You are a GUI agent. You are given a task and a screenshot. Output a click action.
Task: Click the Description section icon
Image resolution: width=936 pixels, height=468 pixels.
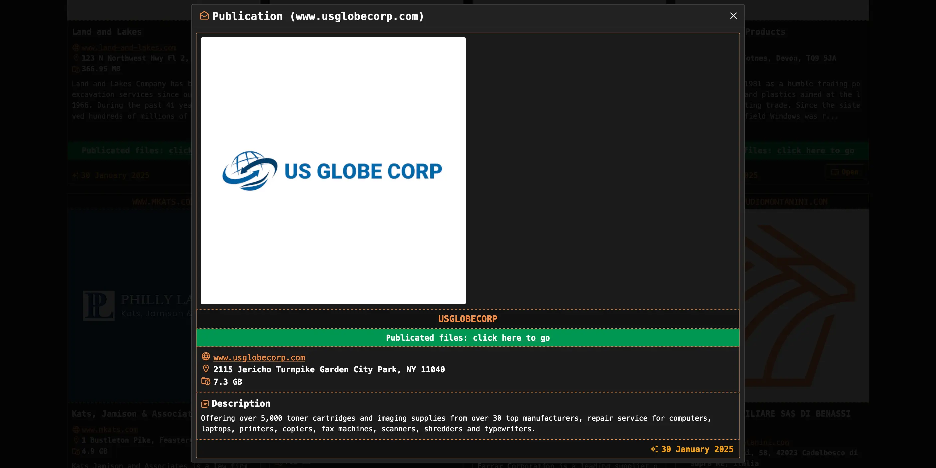click(205, 404)
